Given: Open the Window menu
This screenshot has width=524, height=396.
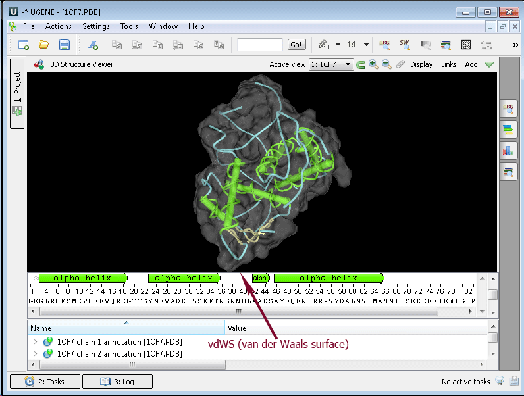Looking at the screenshot, I should pyautogui.click(x=163, y=26).
